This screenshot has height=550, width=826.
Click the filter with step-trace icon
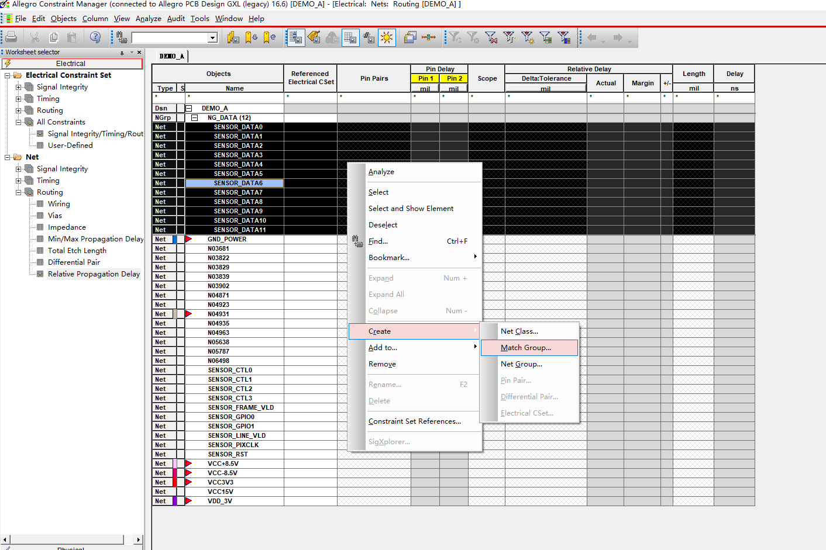pyautogui.click(x=509, y=37)
